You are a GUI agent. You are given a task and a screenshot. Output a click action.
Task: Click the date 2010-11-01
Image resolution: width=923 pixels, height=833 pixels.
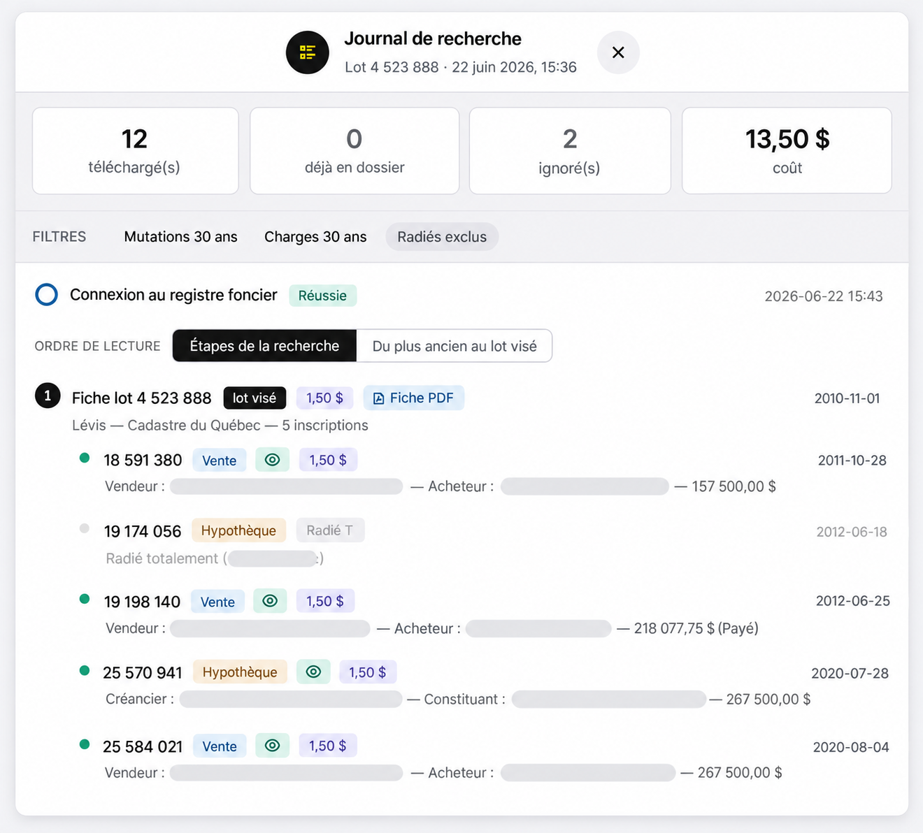847,398
